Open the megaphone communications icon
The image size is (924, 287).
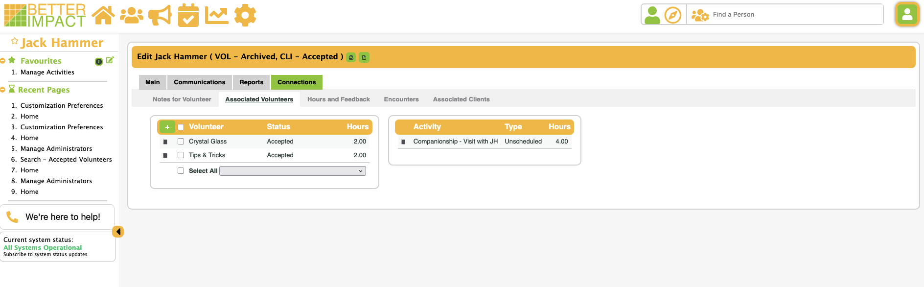tap(160, 15)
